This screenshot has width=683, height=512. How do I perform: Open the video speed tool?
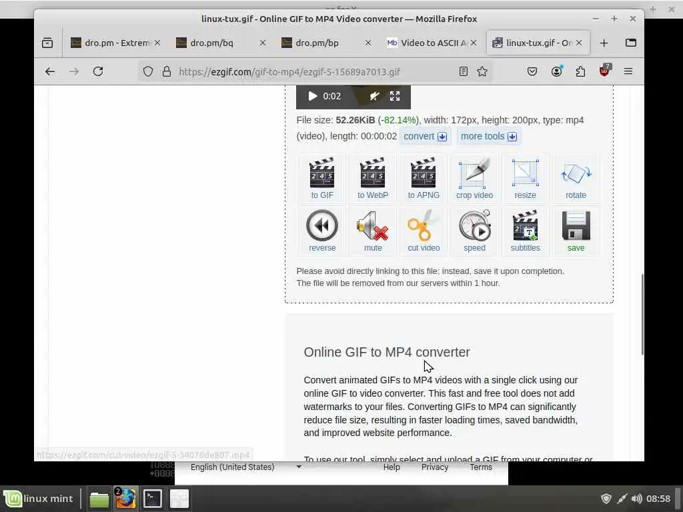pyautogui.click(x=474, y=231)
